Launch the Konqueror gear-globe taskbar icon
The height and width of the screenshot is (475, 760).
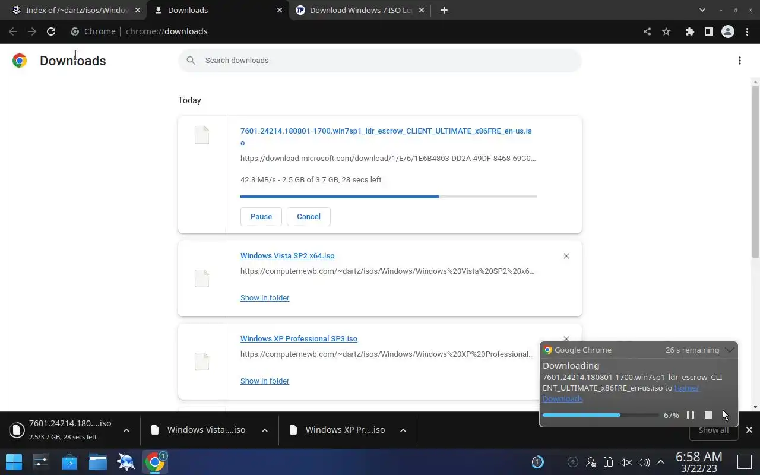(126, 461)
